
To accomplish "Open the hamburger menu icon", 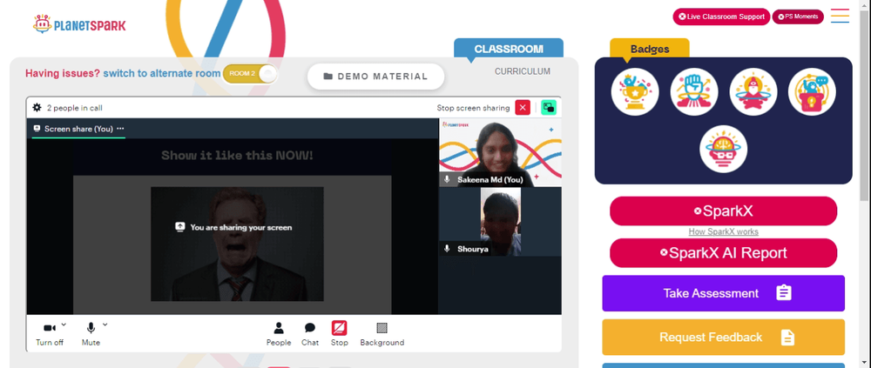I will pyautogui.click(x=840, y=16).
